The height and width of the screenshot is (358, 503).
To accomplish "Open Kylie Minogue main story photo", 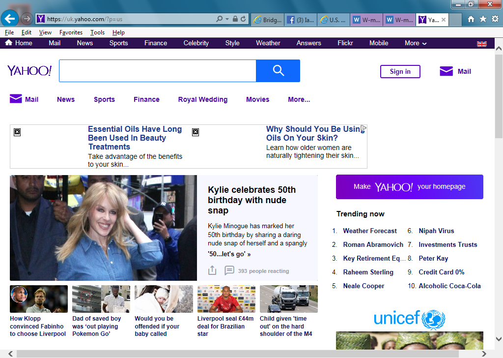I will [103, 228].
